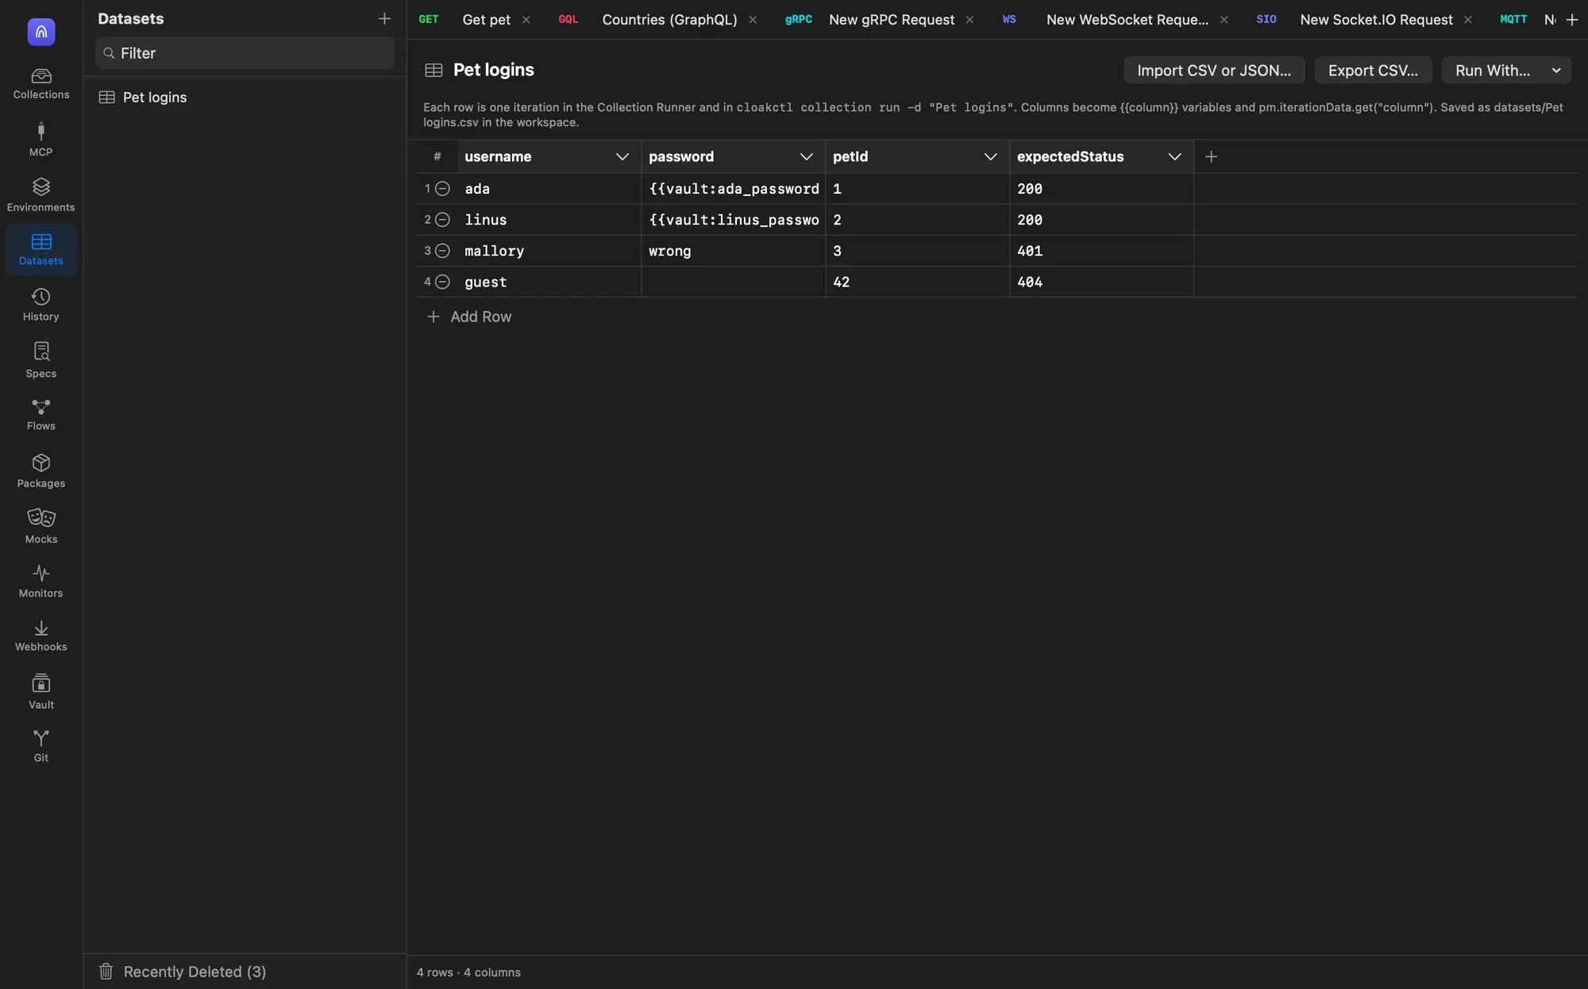Screen dimensions: 1588x989
Task: Select Pet logins dataset in list
Action: coord(245,97)
